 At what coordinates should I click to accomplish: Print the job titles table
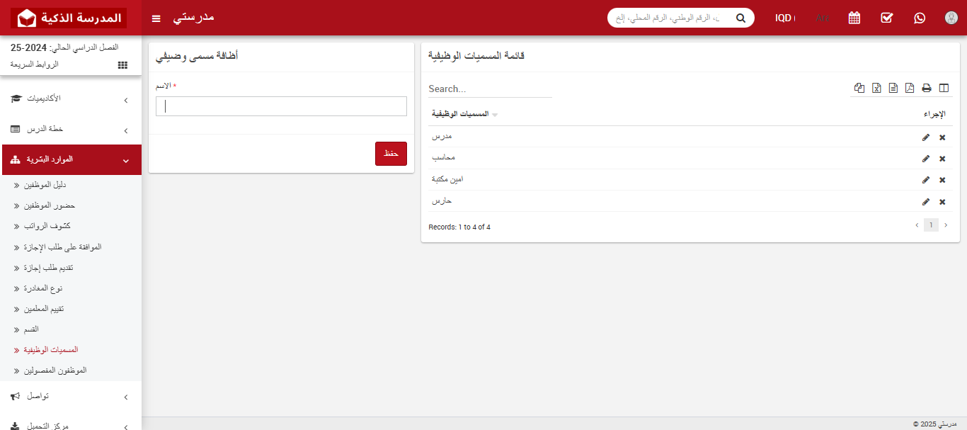point(926,88)
